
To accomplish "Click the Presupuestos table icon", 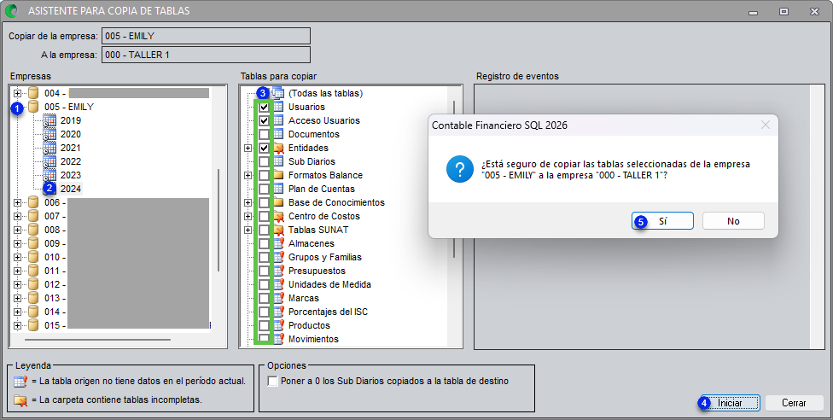I will (x=278, y=271).
